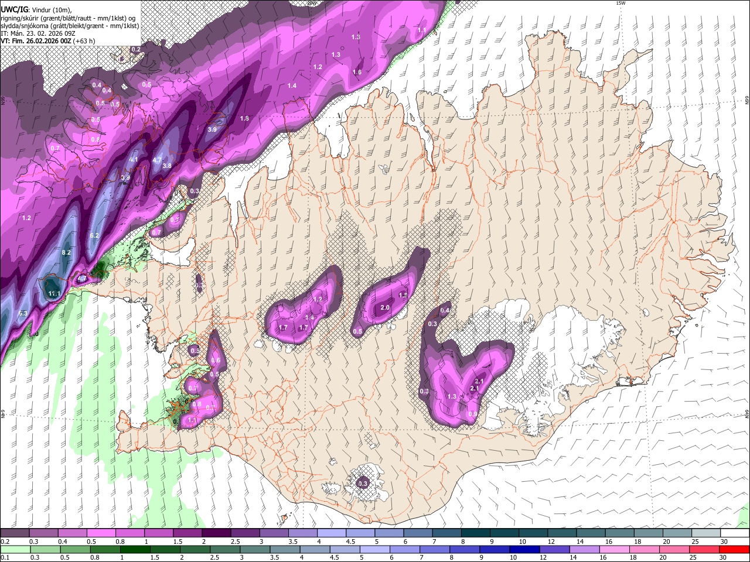
Task: Click the '25' label in the top legend row
Action: [x=694, y=542]
